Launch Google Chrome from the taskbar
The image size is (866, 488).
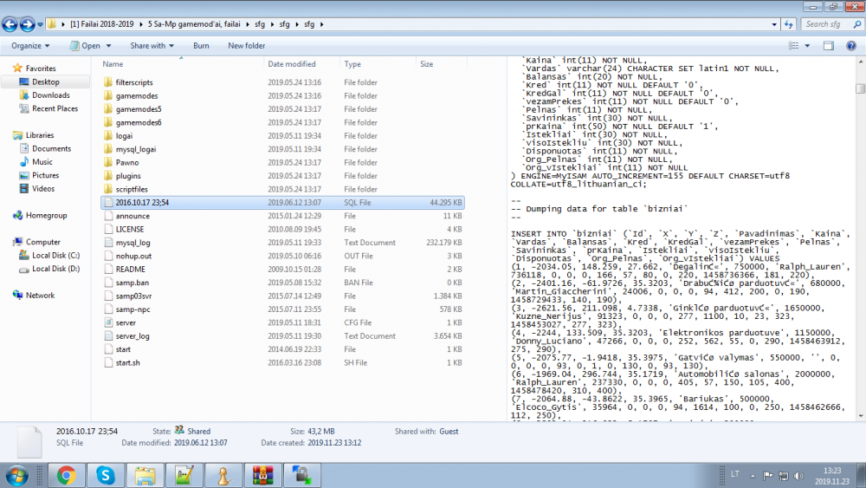[x=67, y=475]
